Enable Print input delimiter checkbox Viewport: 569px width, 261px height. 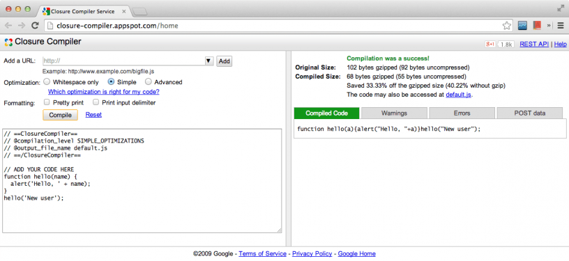click(x=96, y=102)
